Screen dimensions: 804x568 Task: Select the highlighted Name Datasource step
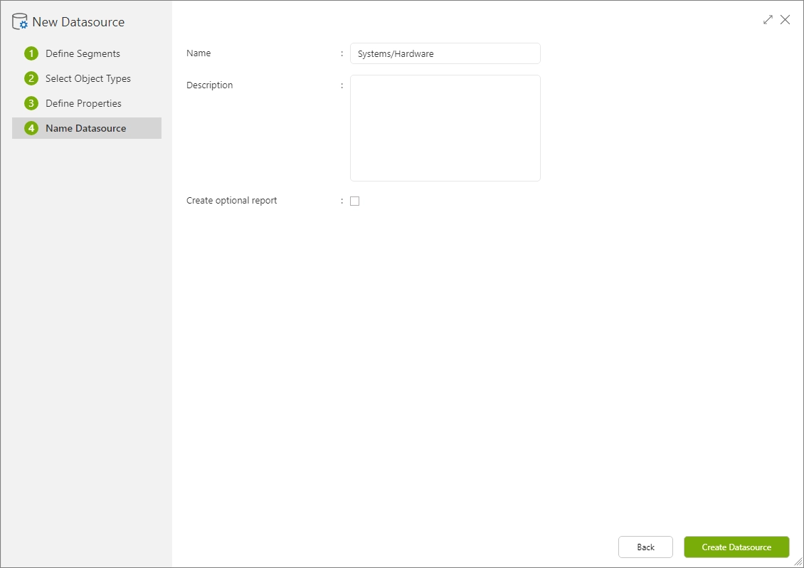tap(85, 128)
